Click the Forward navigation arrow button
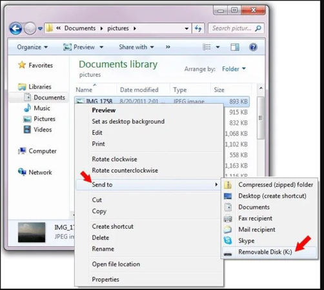This screenshot has height=290, width=324. click(x=30, y=28)
